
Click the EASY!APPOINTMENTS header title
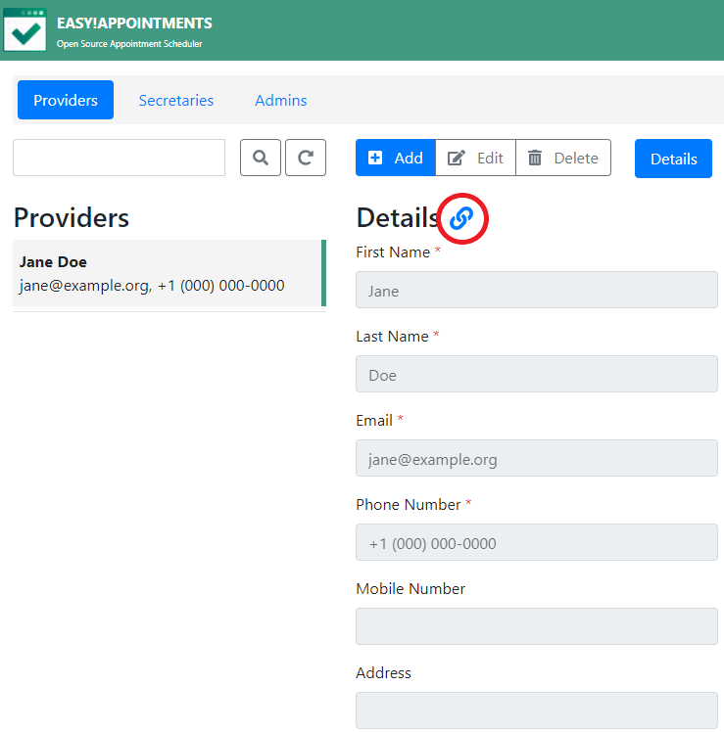click(x=134, y=23)
